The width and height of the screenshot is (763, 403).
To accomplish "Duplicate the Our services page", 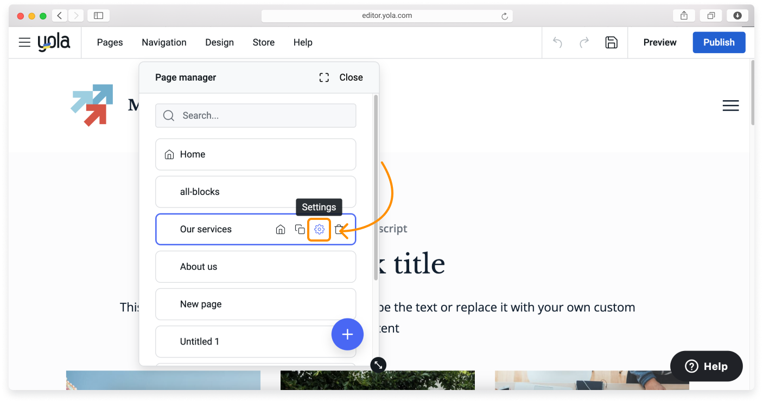I will (300, 229).
